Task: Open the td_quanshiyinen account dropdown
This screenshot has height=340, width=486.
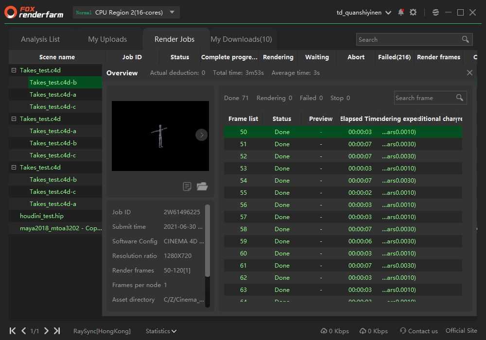Action: tap(364, 13)
